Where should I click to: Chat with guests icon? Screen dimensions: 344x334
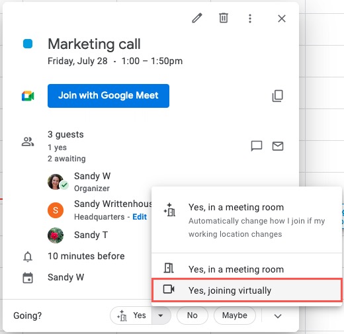257,146
